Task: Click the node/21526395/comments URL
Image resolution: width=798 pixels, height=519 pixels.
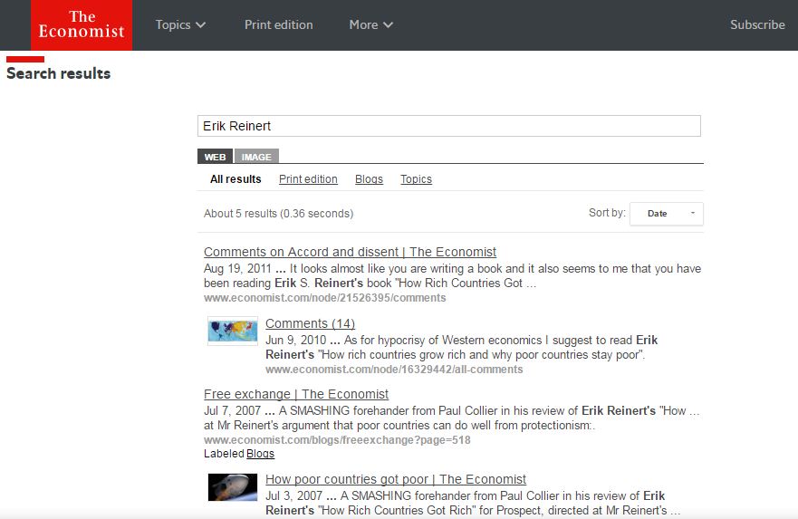Action: pyautogui.click(x=324, y=298)
